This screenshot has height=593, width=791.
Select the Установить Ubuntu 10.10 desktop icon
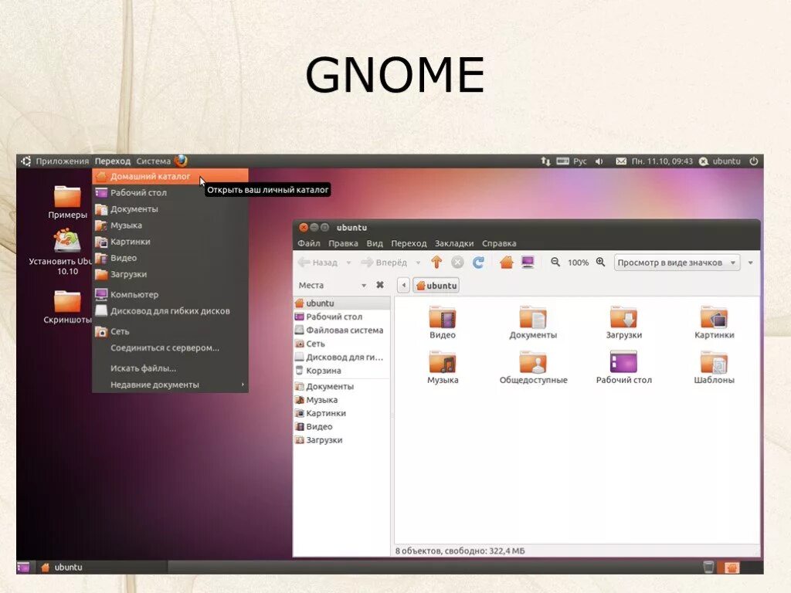click(x=67, y=252)
